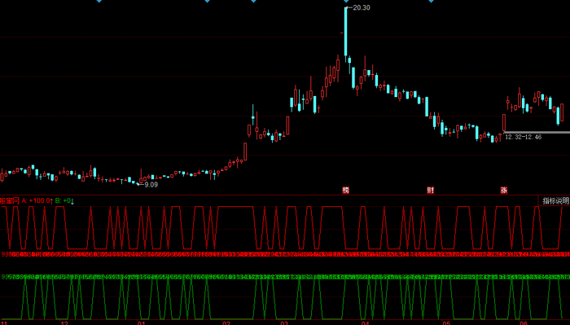Click the 股宝网 indicator name label
The image size is (570, 325).
point(10,201)
